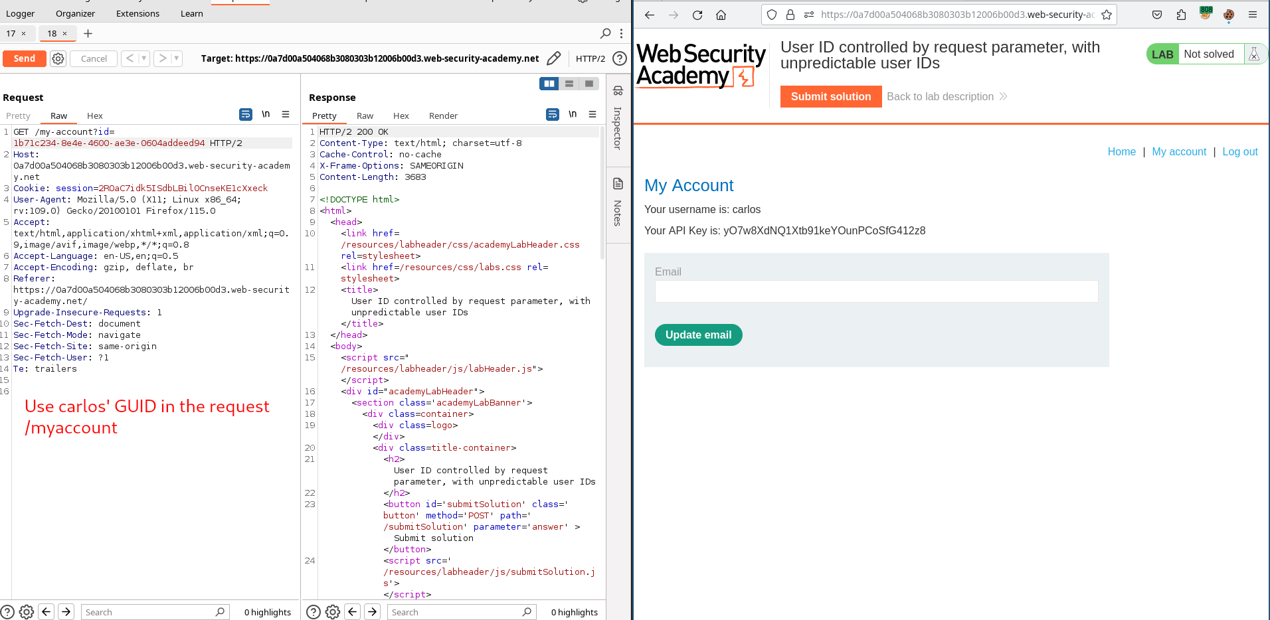This screenshot has width=1270, height=620.
Task: Go to next request with right arrow
Action: pyautogui.click(x=163, y=58)
